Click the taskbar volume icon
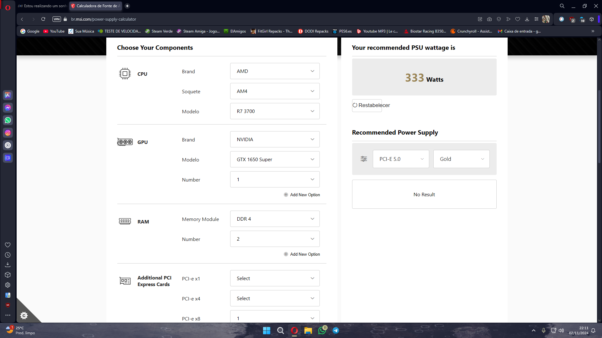Image resolution: width=602 pixels, height=338 pixels. (x=561, y=330)
